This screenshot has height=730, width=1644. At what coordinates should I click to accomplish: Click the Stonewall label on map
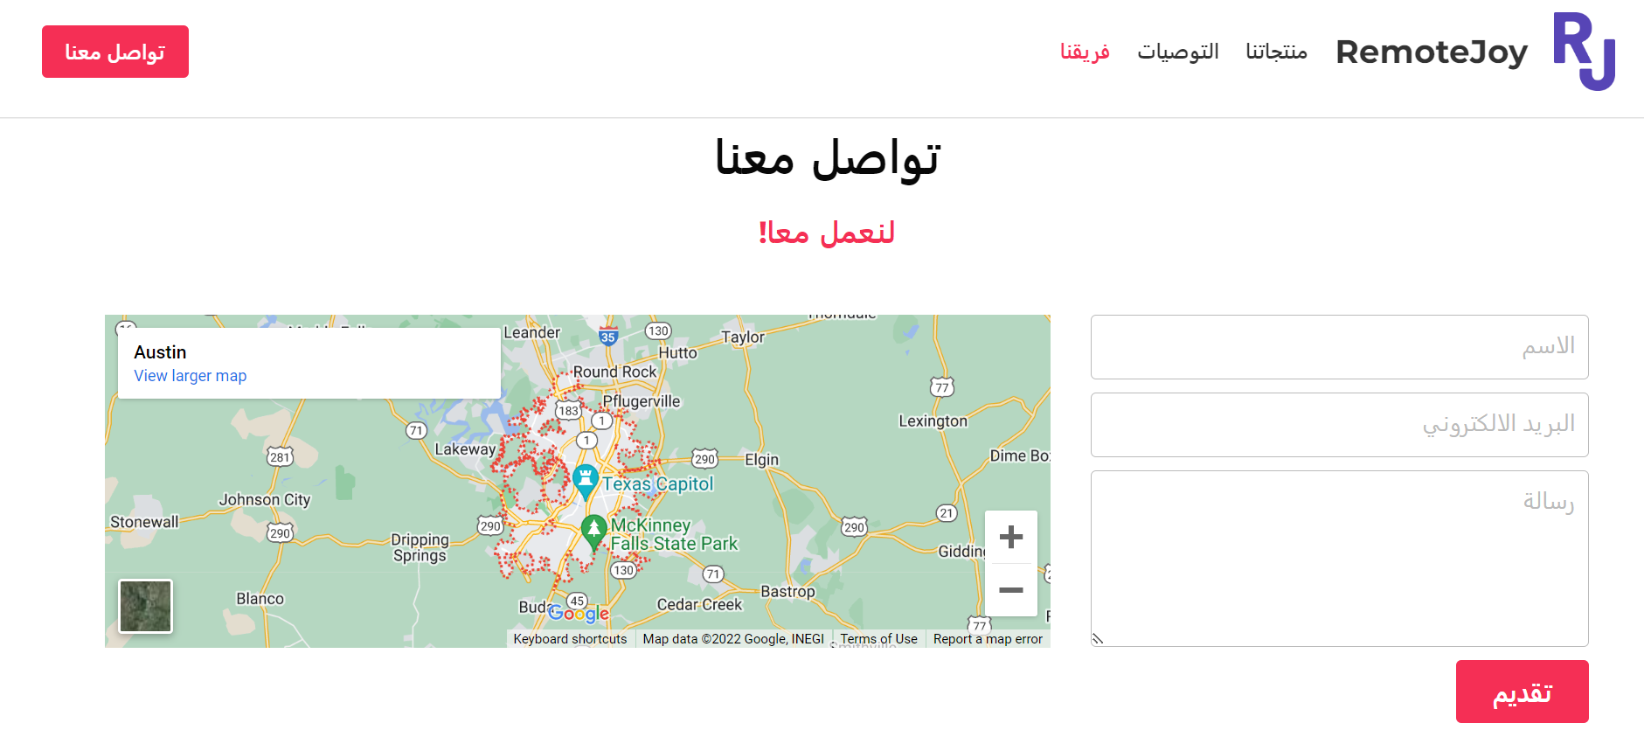(x=144, y=522)
